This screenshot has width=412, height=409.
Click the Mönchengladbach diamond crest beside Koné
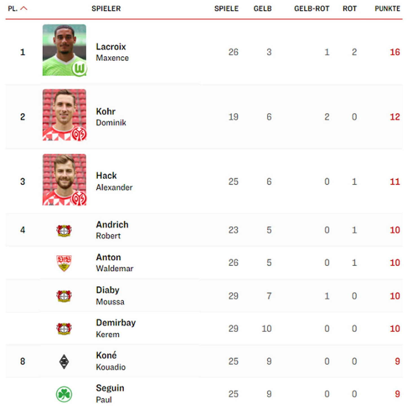coord(64,361)
